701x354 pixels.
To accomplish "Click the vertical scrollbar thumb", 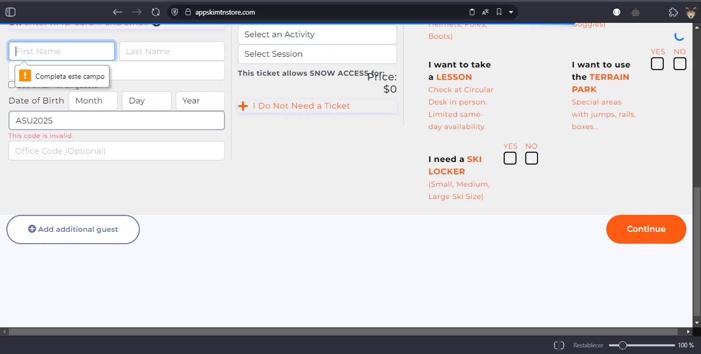I will (x=697, y=253).
